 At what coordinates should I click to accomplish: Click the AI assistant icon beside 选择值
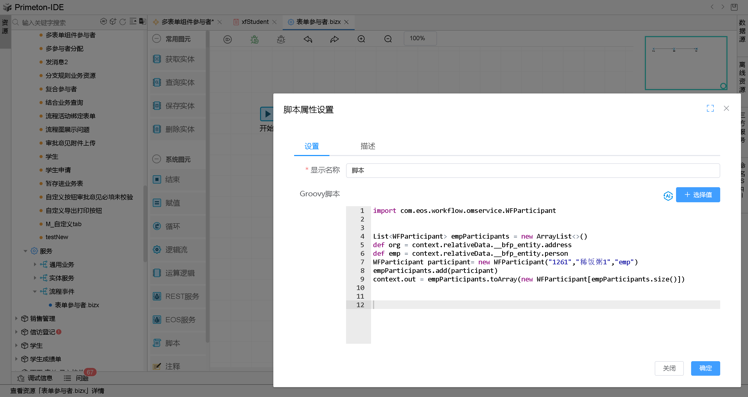pyautogui.click(x=668, y=196)
